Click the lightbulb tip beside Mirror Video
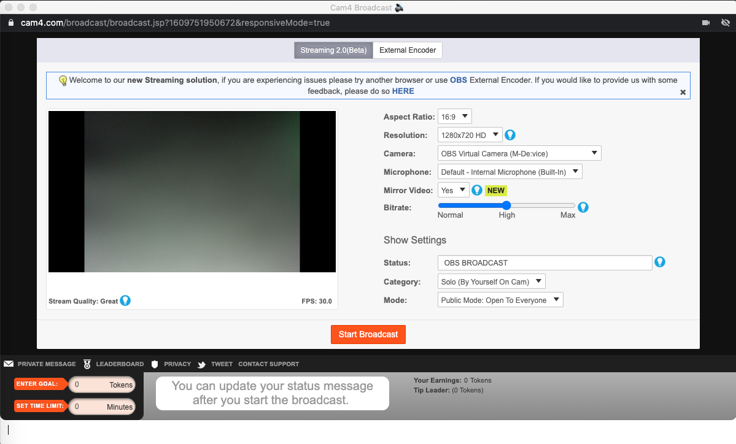The image size is (736, 444). [x=477, y=190]
